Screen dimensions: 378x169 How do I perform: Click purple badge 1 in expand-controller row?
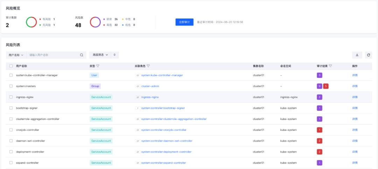320,163
